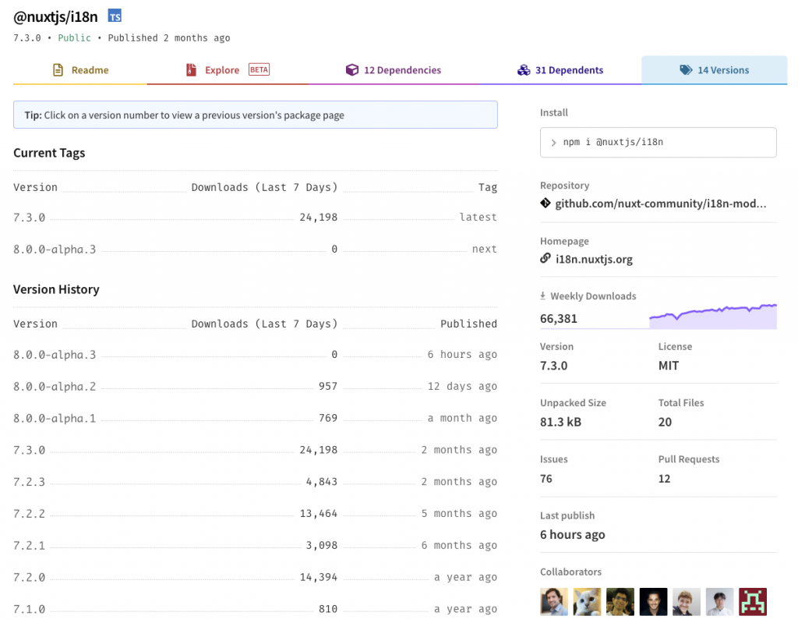Click the 3,098 downloads count
The width and height of the screenshot is (798, 623).
coord(322,546)
